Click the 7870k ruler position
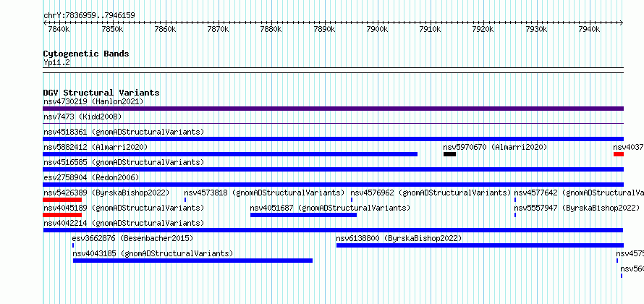 [218, 29]
